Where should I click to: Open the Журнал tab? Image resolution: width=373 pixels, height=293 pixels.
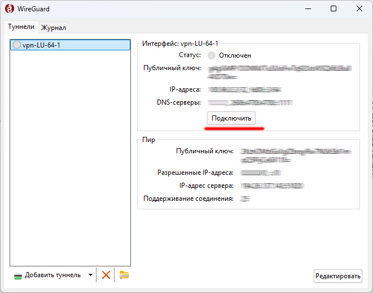pyautogui.click(x=54, y=27)
